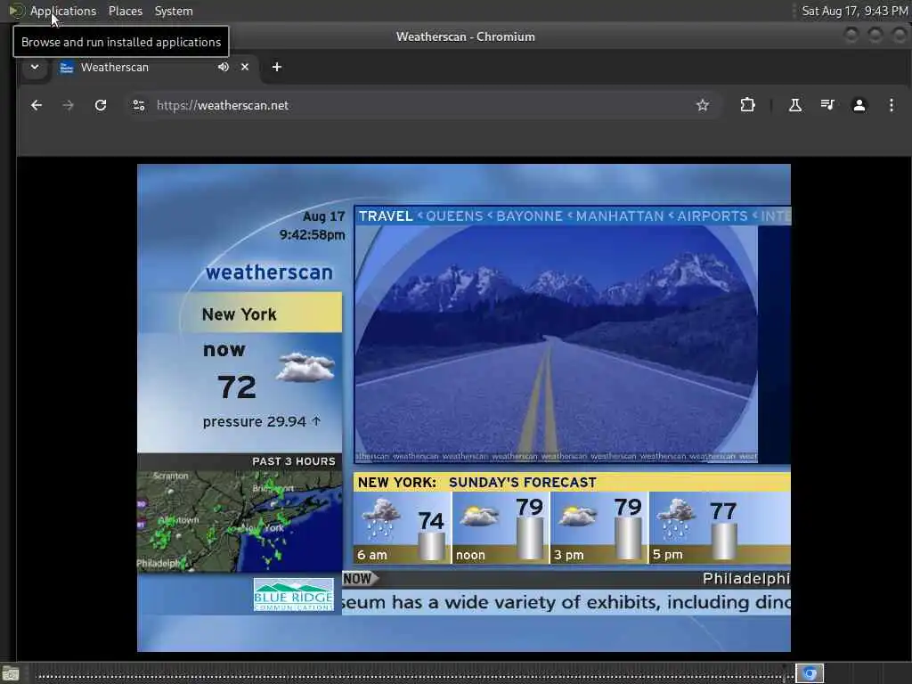View site information icon in address bar

(x=138, y=105)
